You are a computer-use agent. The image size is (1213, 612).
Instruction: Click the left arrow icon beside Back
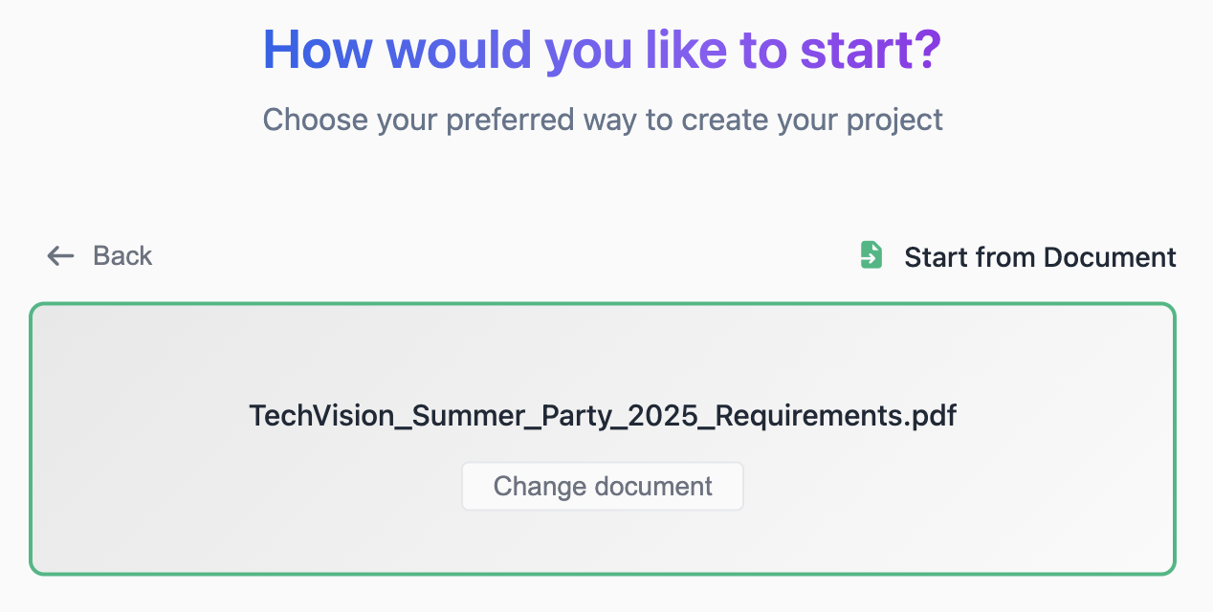pyautogui.click(x=60, y=255)
